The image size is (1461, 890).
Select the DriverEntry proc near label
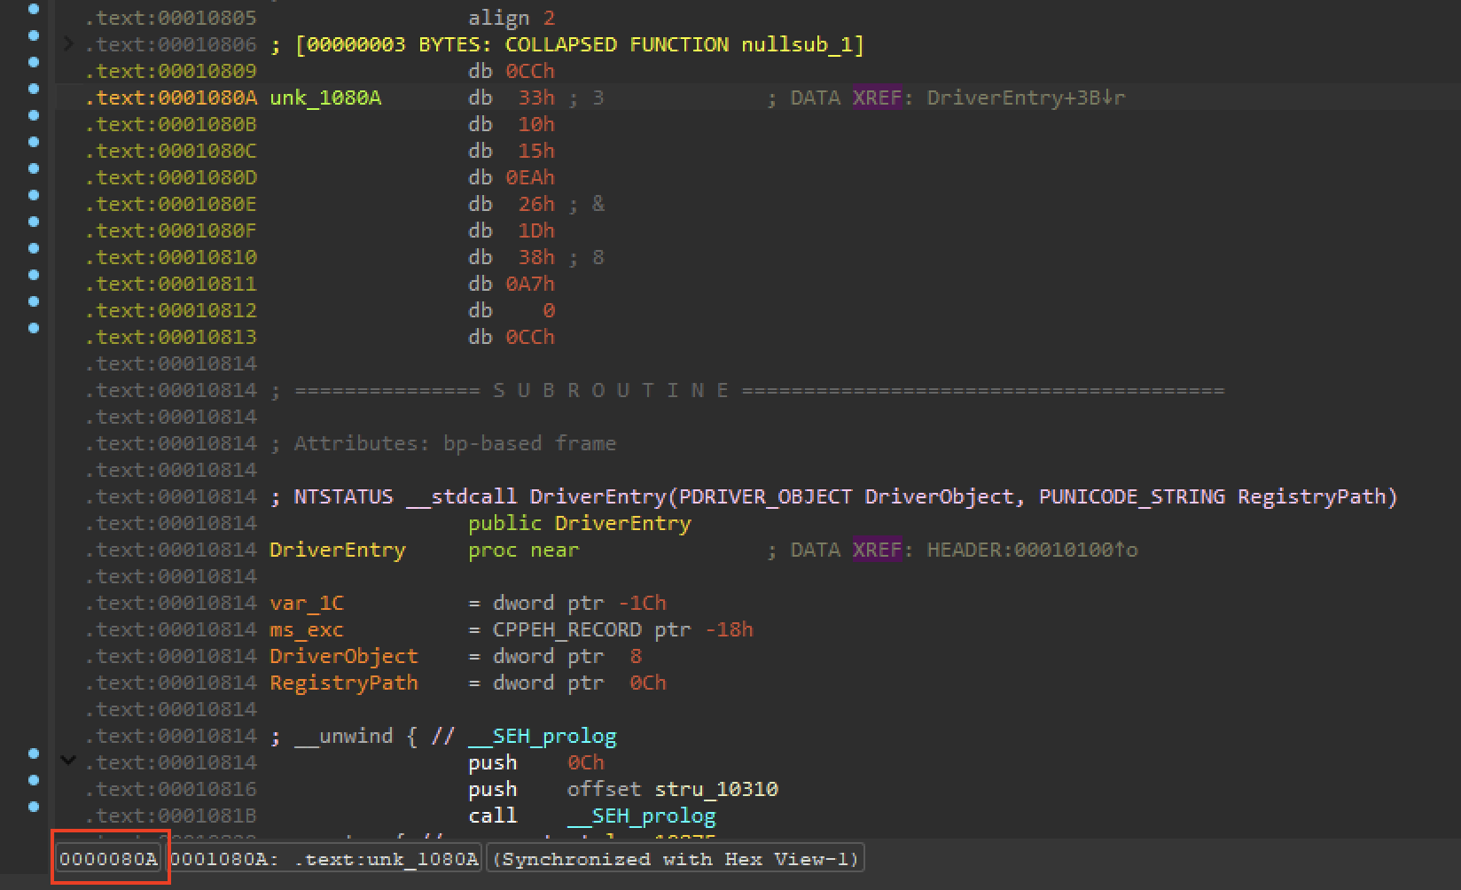click(338, 550)
